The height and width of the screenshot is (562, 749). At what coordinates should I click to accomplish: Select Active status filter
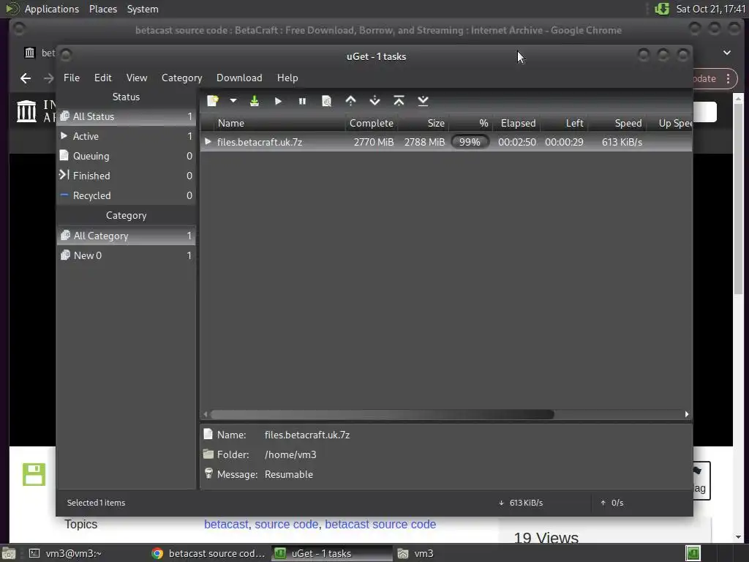[126, 136]
